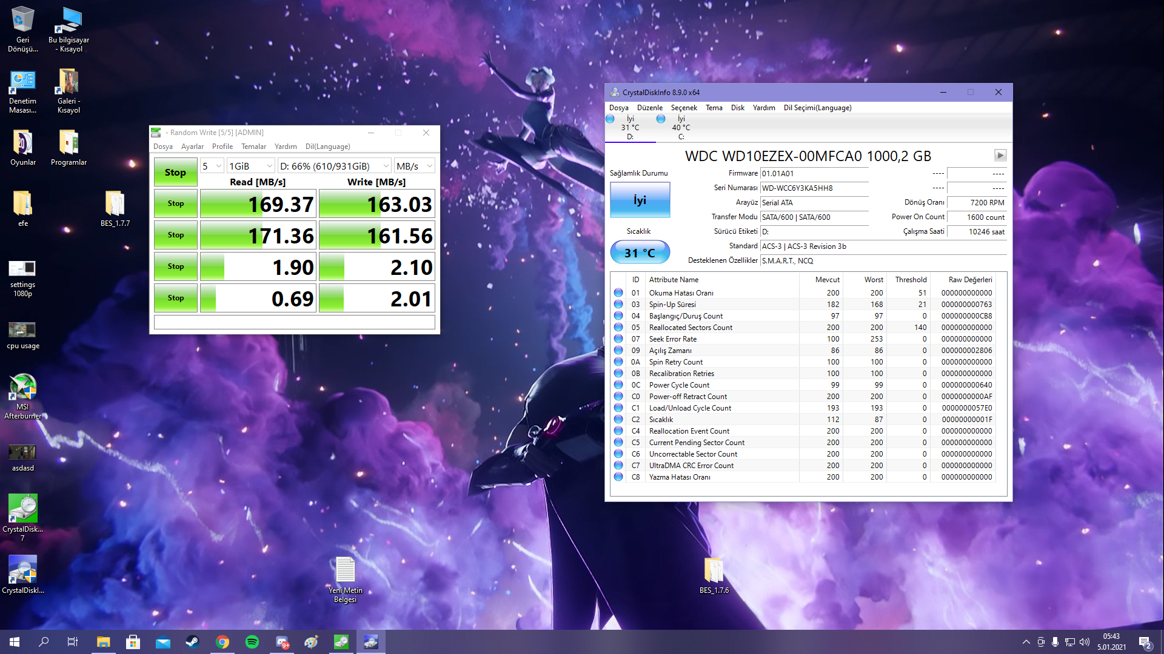Open Dosya menu in CrystalDiskInfo

point(618,108)
